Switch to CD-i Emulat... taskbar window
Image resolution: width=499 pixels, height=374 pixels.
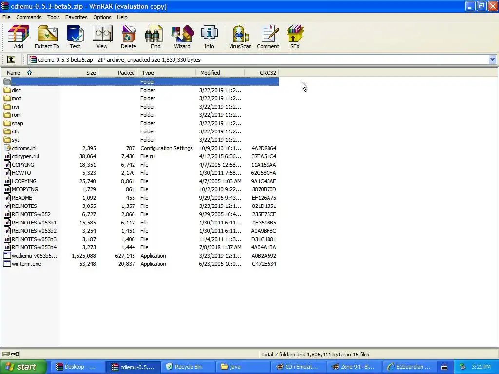[x=299, y=367]
